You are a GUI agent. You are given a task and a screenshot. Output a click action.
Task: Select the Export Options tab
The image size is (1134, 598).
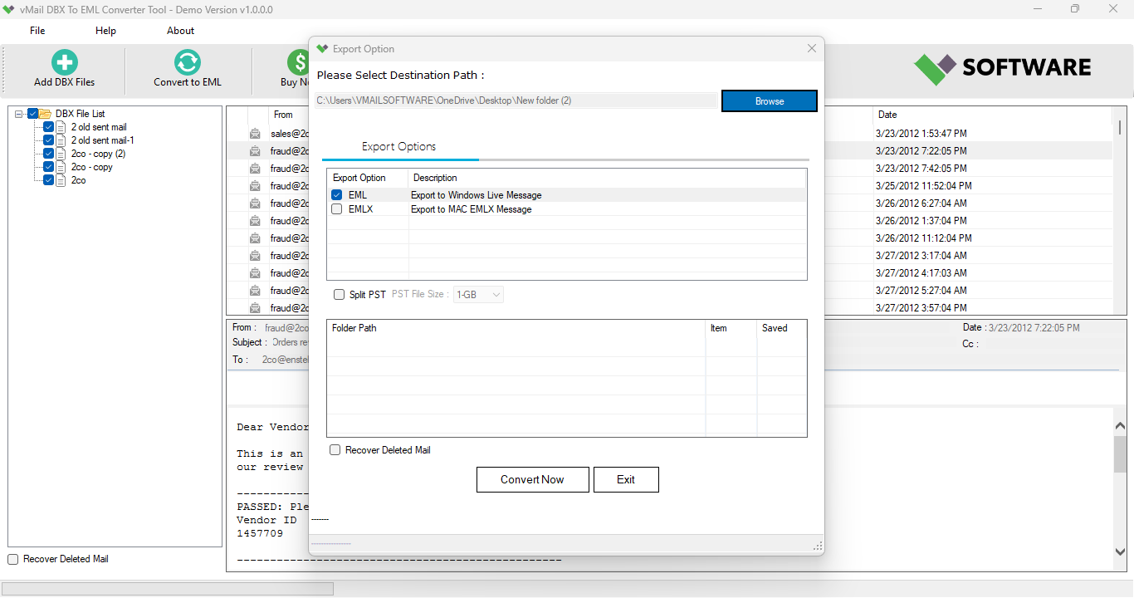pyautogui.click(x=399, y=146)
